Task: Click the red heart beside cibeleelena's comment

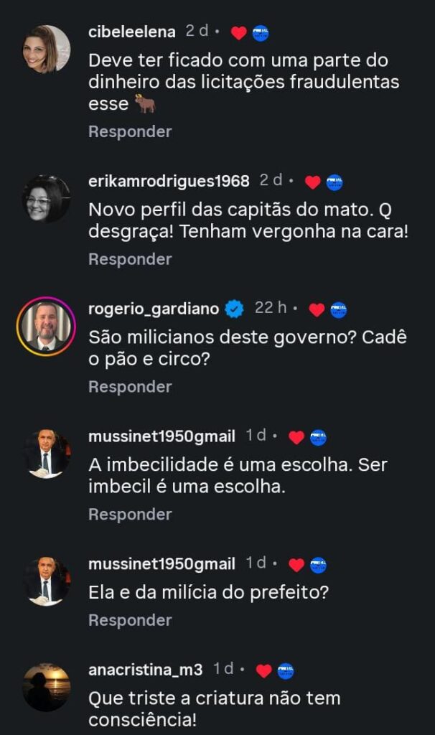Action: pos(239,32)
